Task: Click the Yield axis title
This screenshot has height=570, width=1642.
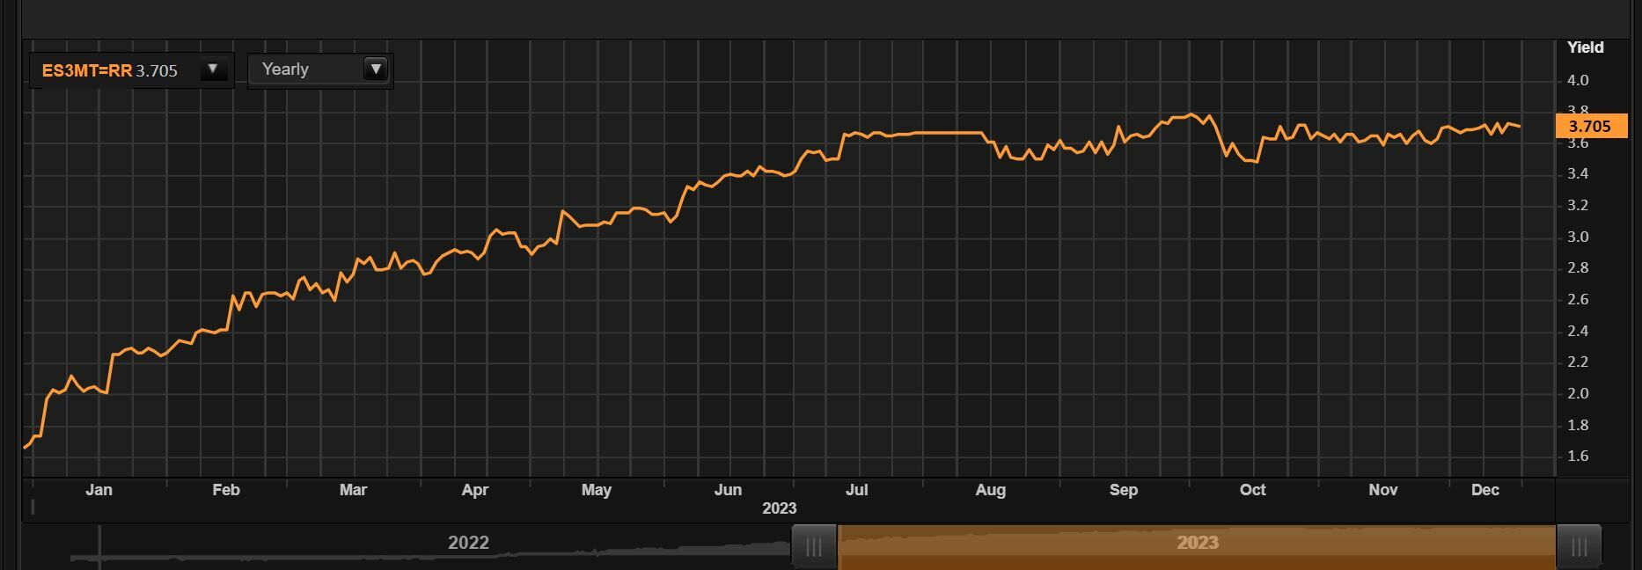Action: (x=1586, y=47)
